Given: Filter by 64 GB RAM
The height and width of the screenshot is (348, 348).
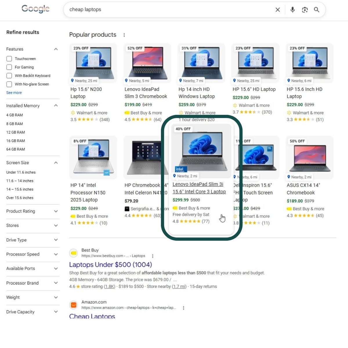Looking at the screenshot, I should tap(16, 149).
